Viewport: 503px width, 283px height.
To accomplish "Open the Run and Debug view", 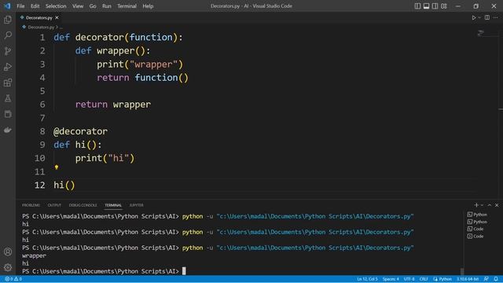I will [8, 67].
